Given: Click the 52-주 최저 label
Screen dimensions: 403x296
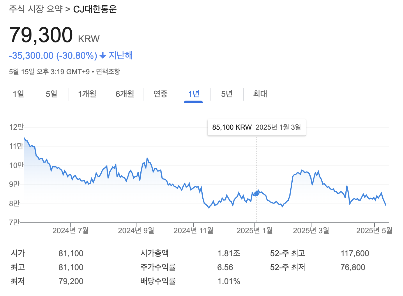Looking at the screenshot, I should pyautogui.click(x=288, y=267).
